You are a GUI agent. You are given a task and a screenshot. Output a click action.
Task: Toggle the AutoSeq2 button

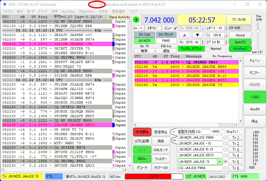240,49
